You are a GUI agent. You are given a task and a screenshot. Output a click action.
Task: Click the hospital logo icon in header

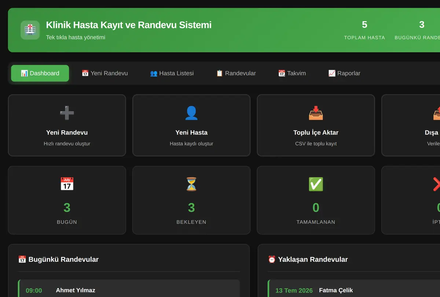(x=30, y=30)
